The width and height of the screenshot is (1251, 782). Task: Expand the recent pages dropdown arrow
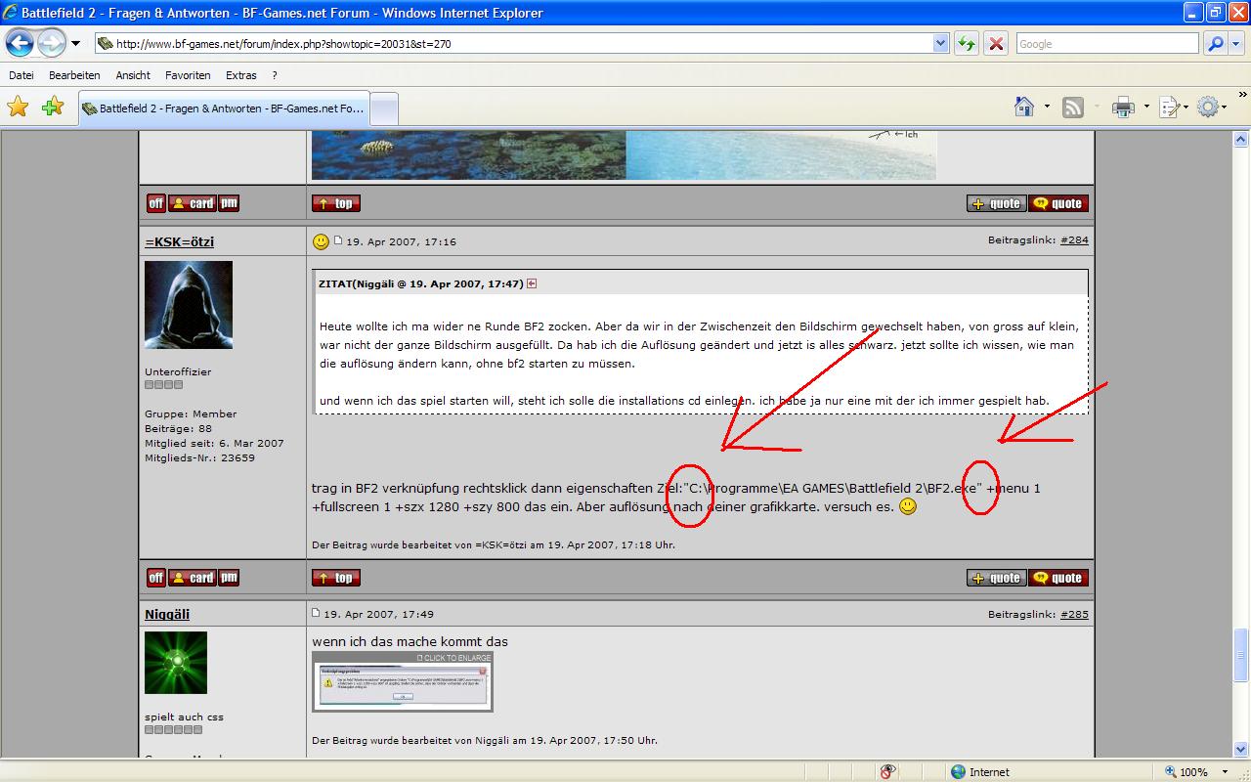click(x=76, y=44)
